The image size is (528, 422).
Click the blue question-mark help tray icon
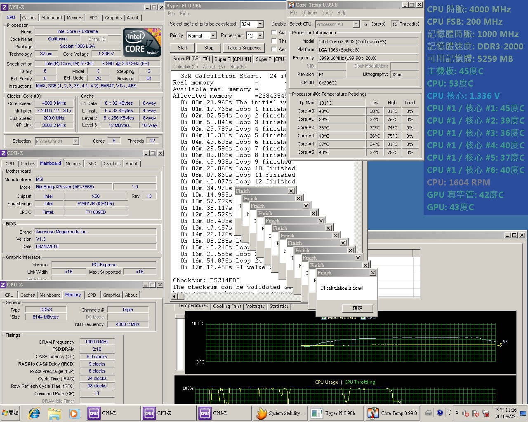tap(440, 413)
